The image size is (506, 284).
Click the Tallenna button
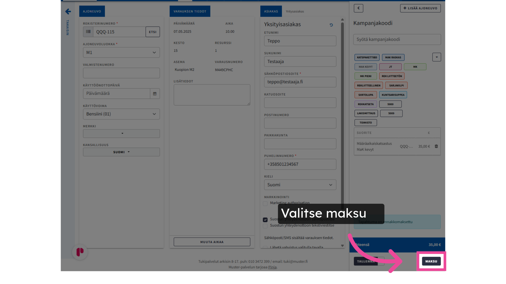coord(366,261)
